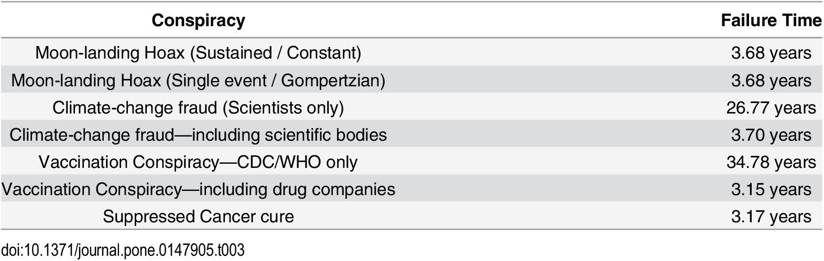Select Vaccination Conspiracy CDC/WHO only cell
The height and width of the screenshot is (261, 824).
click(198, 162)
